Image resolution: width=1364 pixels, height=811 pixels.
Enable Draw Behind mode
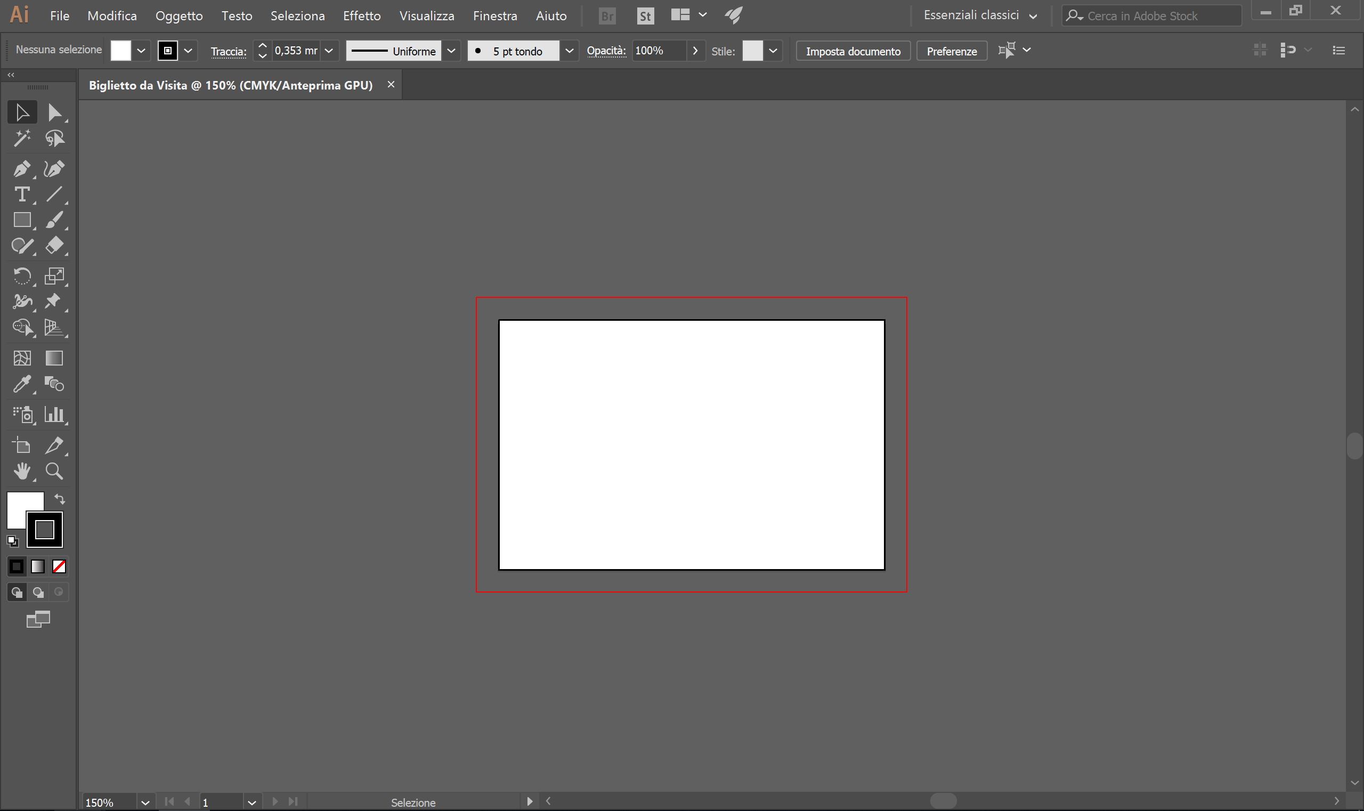[x=38, y=593]
